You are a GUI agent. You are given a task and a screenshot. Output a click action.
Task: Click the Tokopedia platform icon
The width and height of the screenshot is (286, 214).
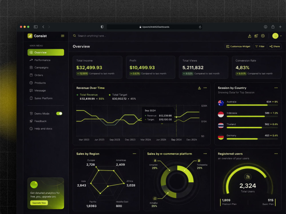click(x=199, y=160)
